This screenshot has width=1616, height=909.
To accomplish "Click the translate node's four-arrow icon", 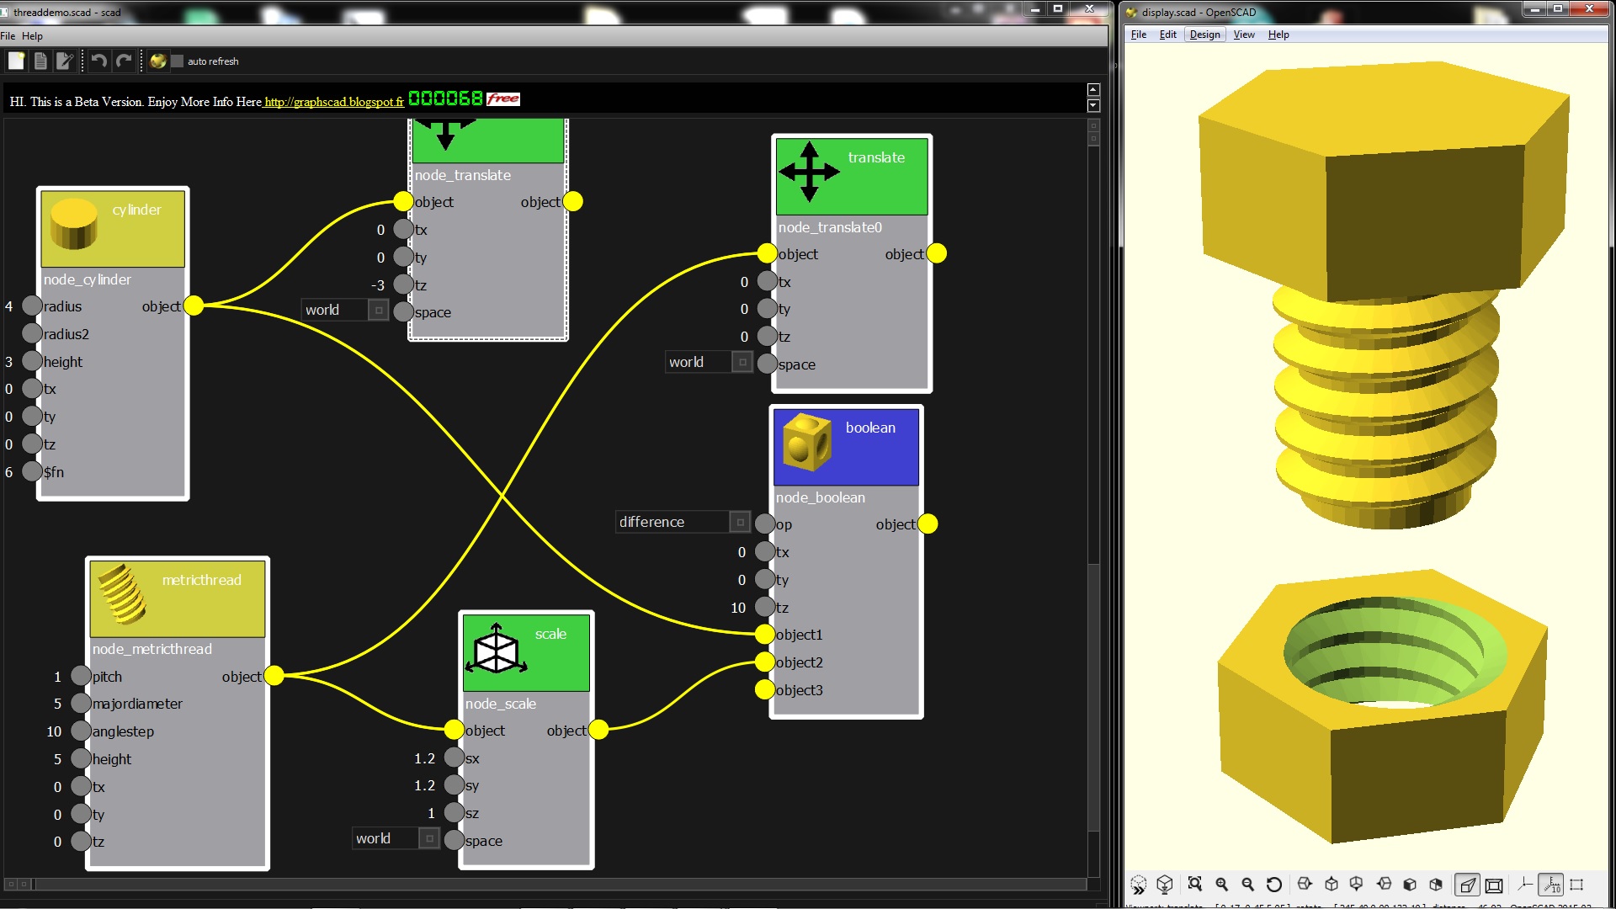I will coord(809,172).
